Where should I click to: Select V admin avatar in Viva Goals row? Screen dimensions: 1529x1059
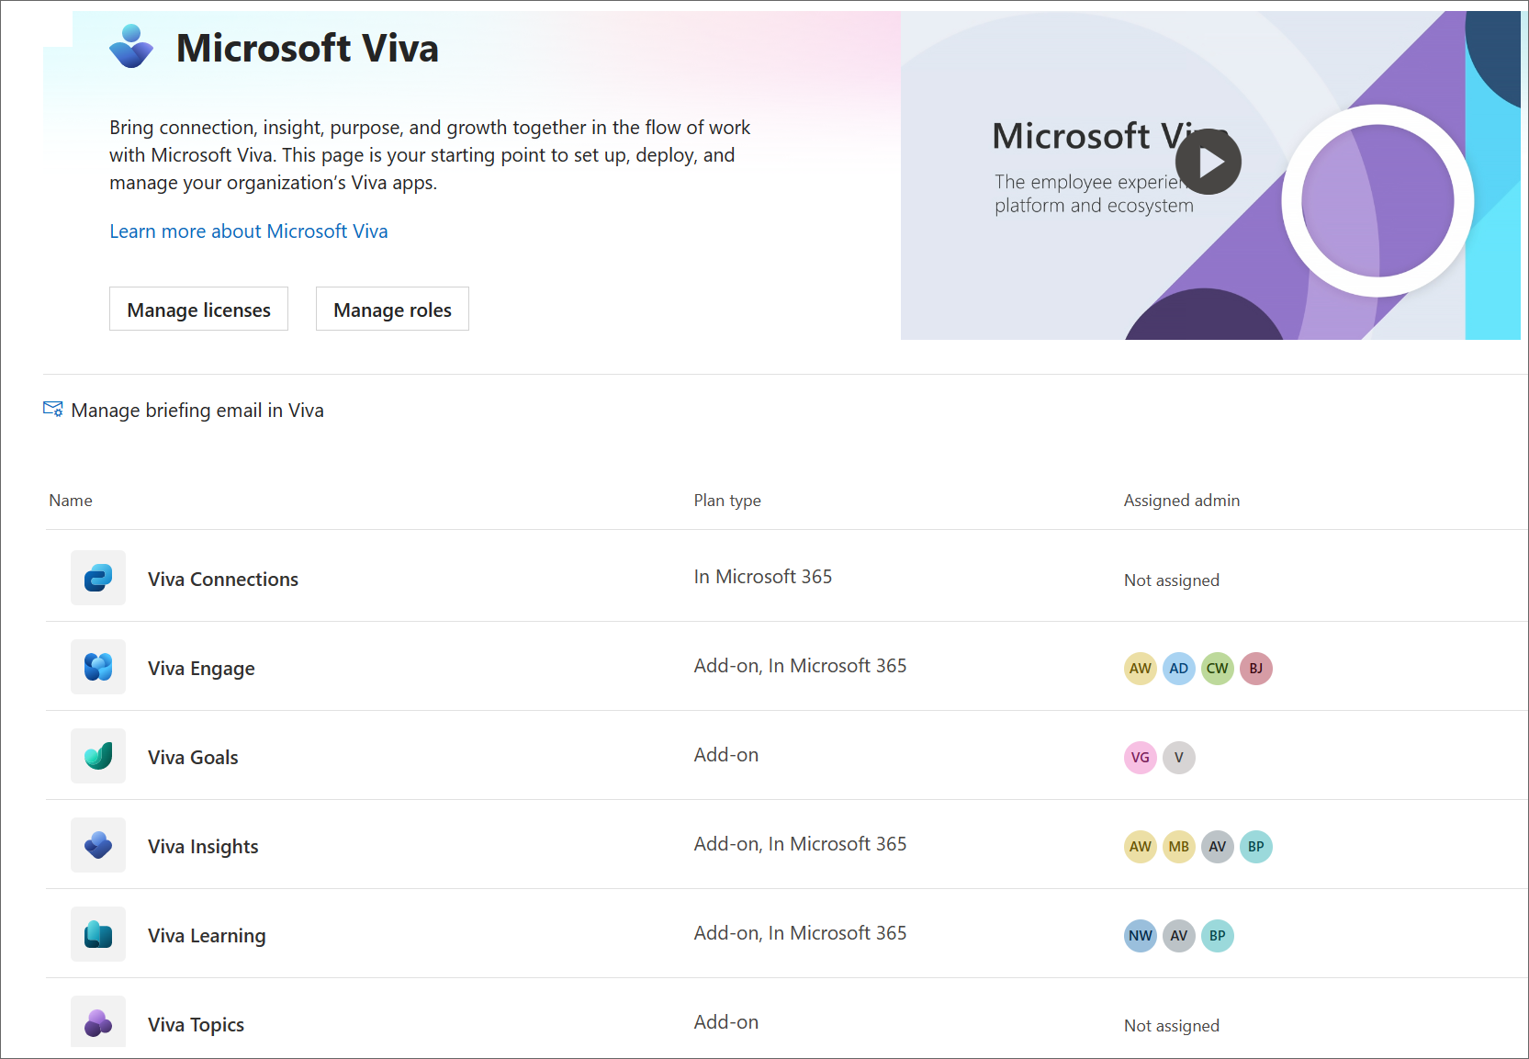tap(1179, 758)
